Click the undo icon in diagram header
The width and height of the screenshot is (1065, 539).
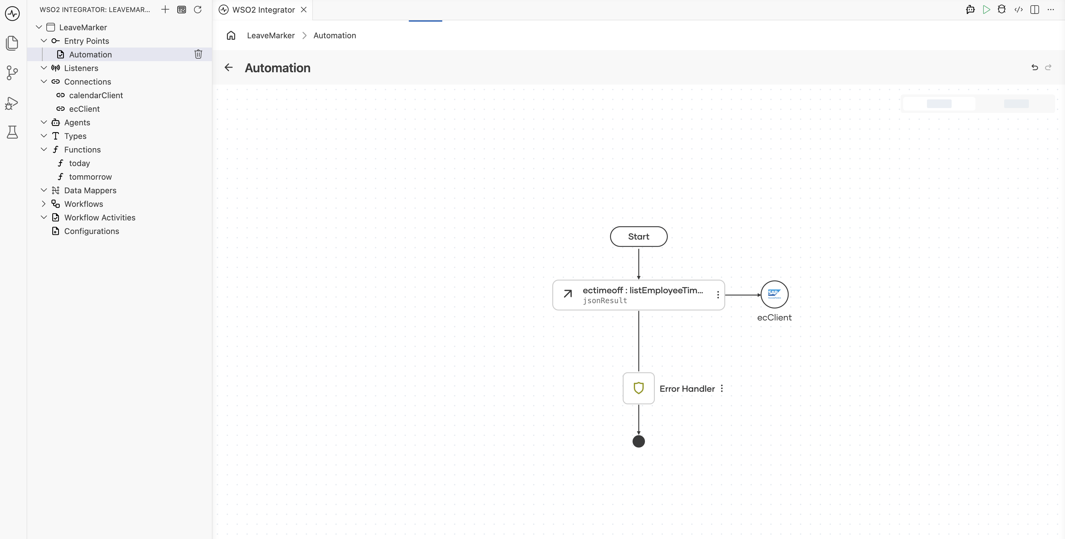[1034, 67]
